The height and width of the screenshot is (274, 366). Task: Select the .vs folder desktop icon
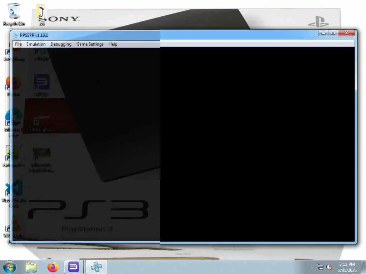tap(42, 15)
